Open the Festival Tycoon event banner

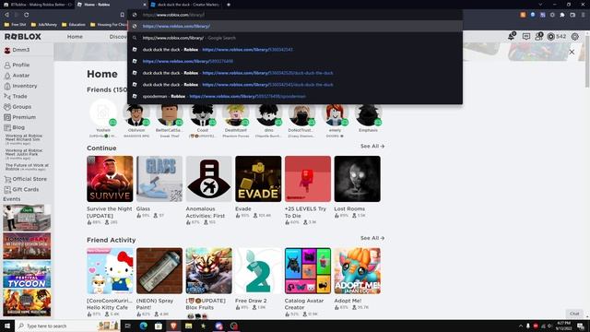coord(27,275)
